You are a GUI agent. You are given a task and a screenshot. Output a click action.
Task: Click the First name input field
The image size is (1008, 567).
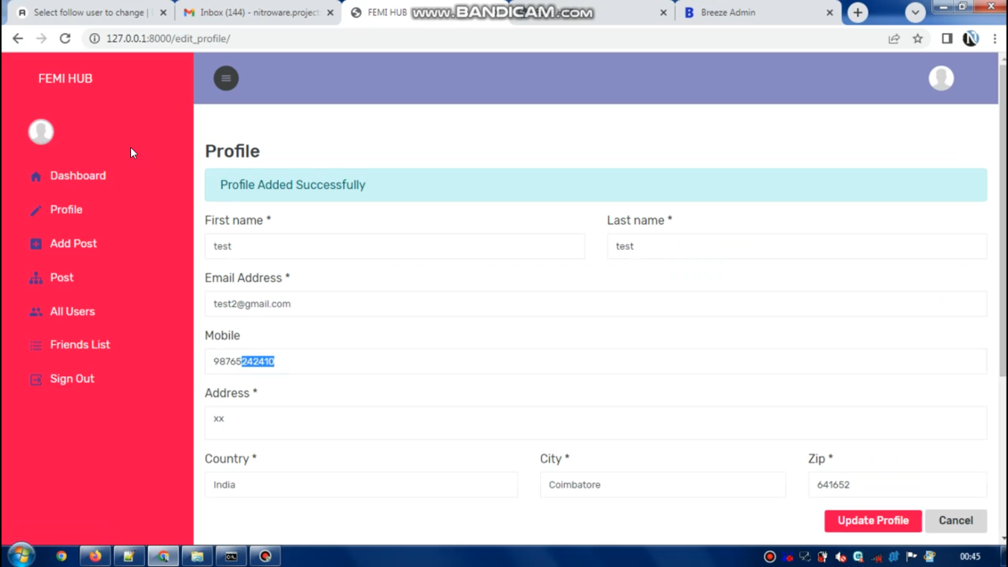[394, 247]
